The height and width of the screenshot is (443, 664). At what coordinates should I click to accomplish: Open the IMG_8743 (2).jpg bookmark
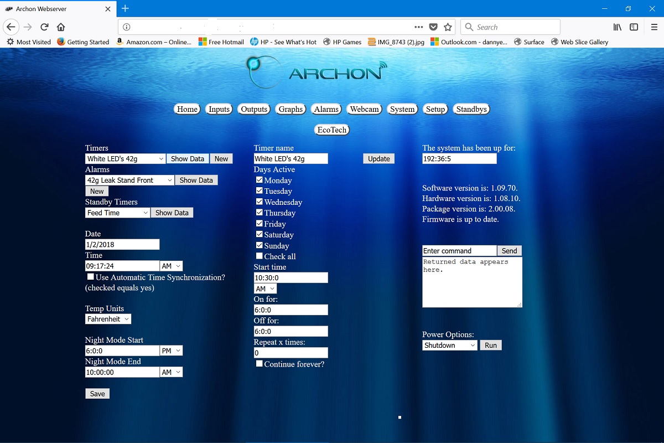396,42
